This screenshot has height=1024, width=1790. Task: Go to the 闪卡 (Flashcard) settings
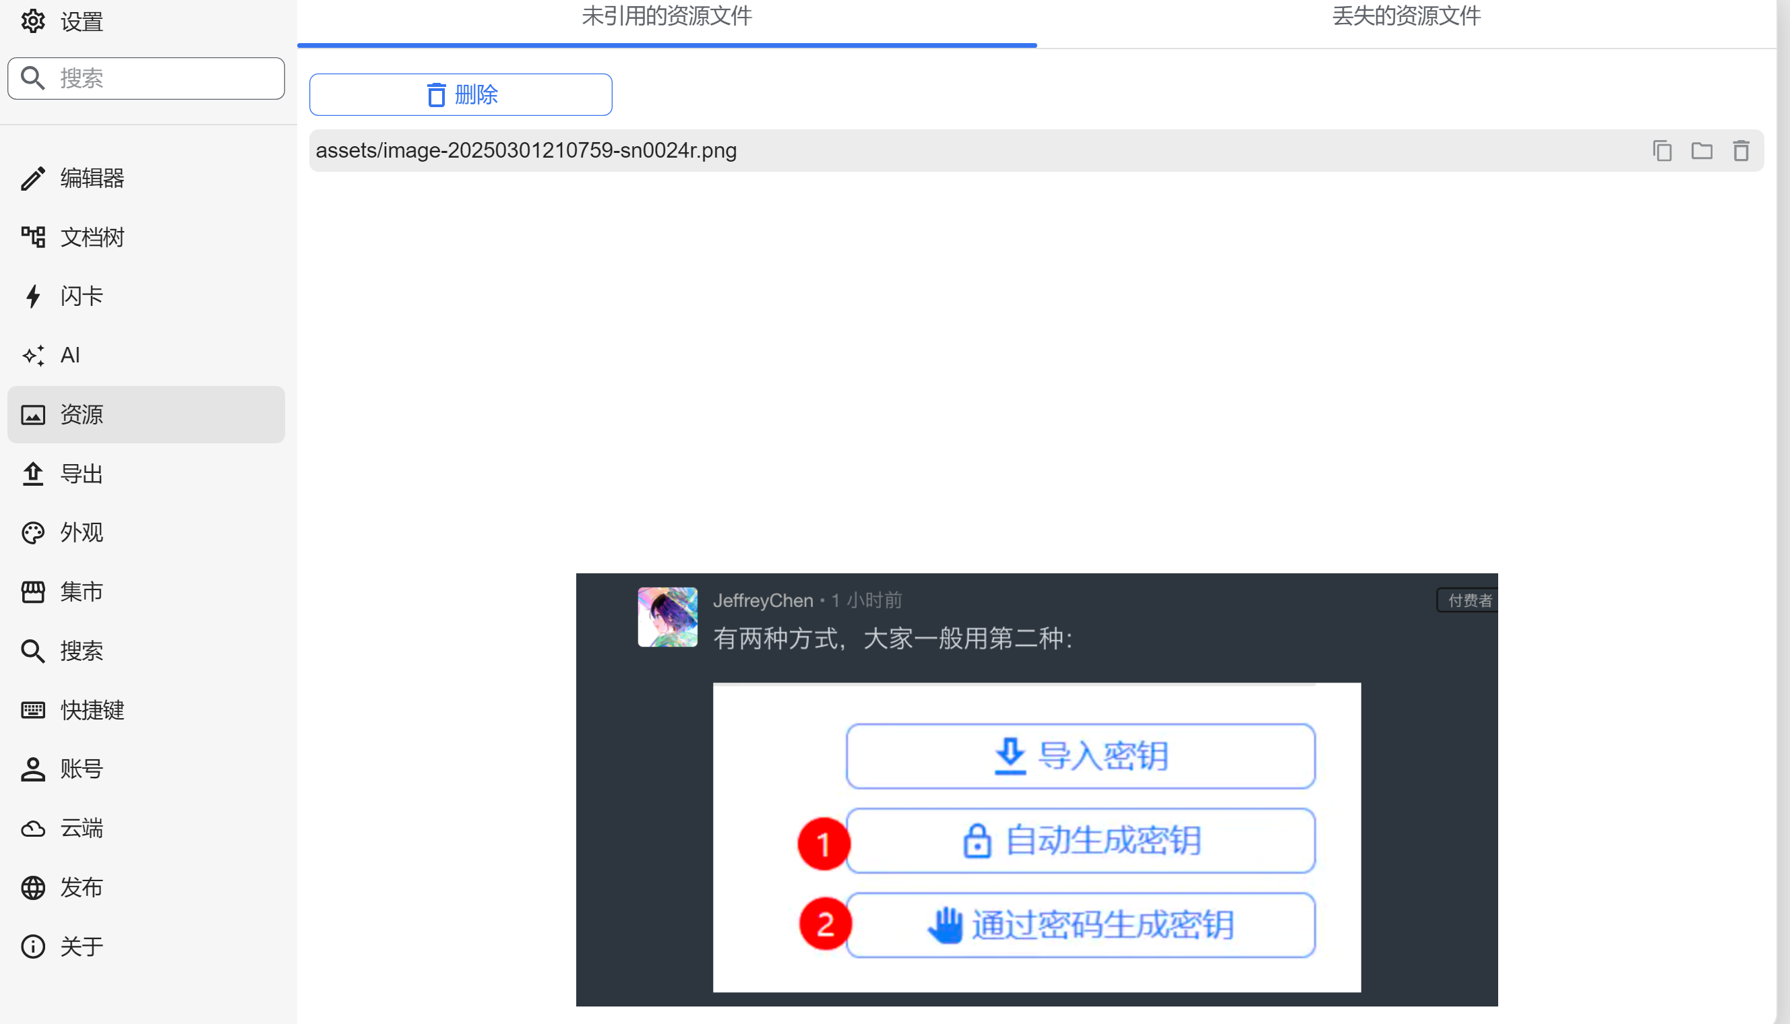81,296
